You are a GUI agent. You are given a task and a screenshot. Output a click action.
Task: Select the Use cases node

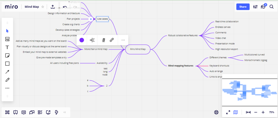coord(102,19)
